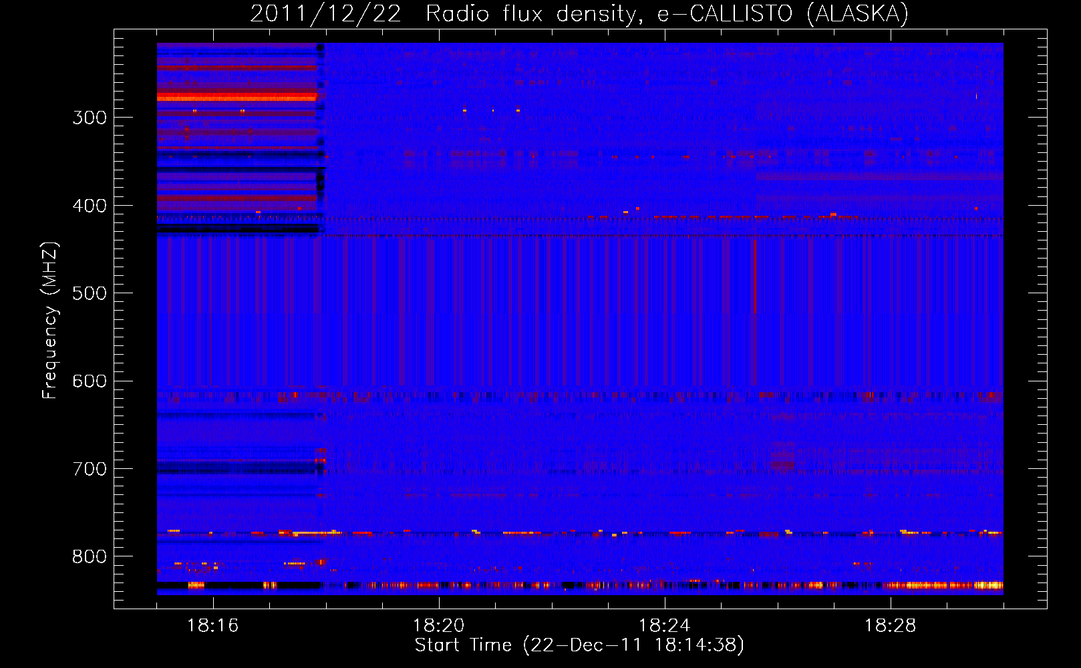The width and height of the screenshot is (1081, 668).
Task: Click the 18:16 time tick label
Action: [213, 626]
